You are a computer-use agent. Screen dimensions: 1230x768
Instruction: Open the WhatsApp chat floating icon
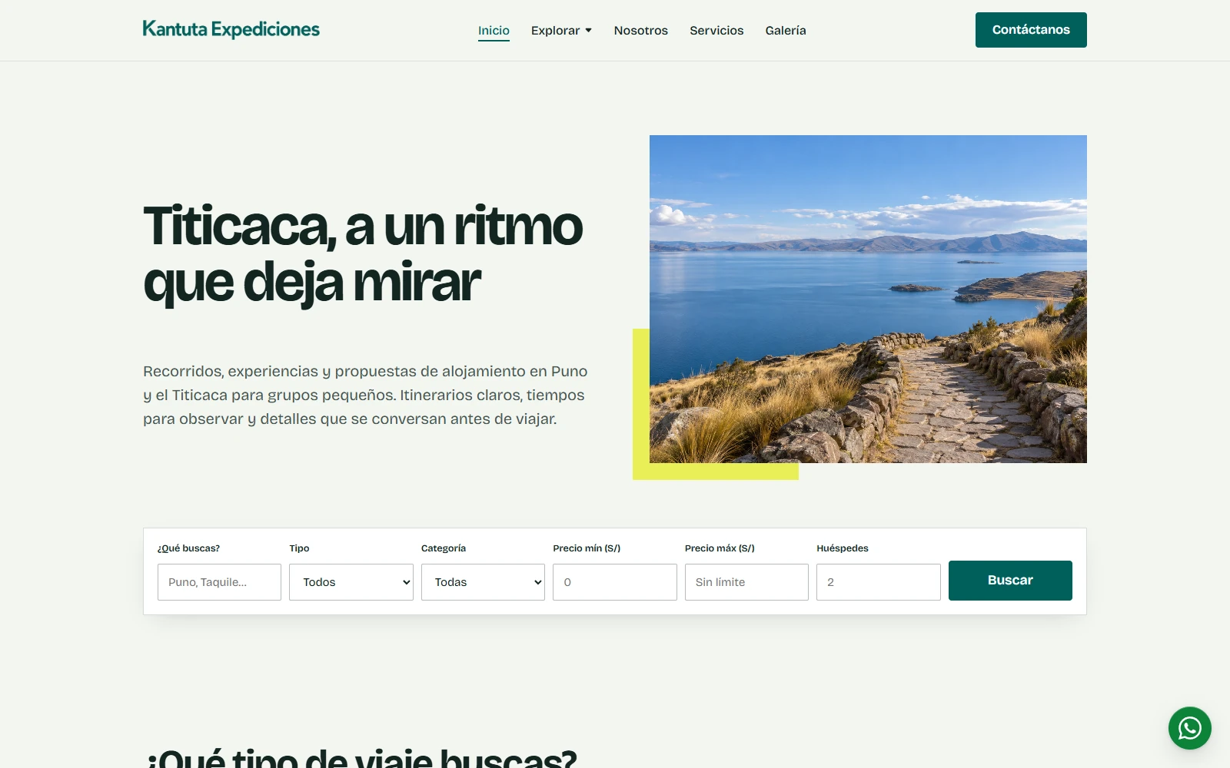click(x=1189, y=728)
